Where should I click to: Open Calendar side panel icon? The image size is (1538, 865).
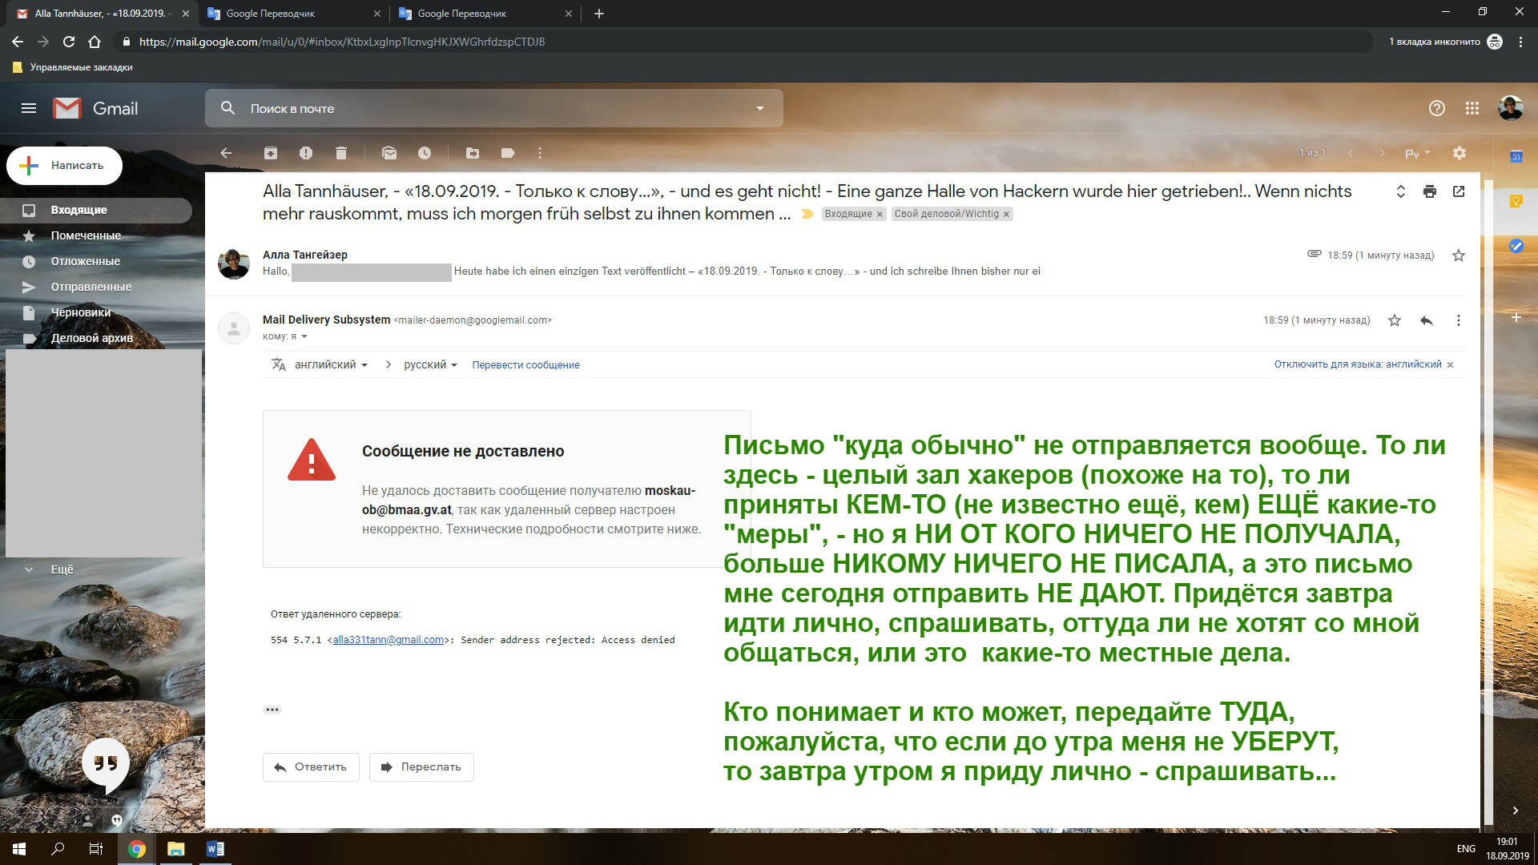(1516, 157)
